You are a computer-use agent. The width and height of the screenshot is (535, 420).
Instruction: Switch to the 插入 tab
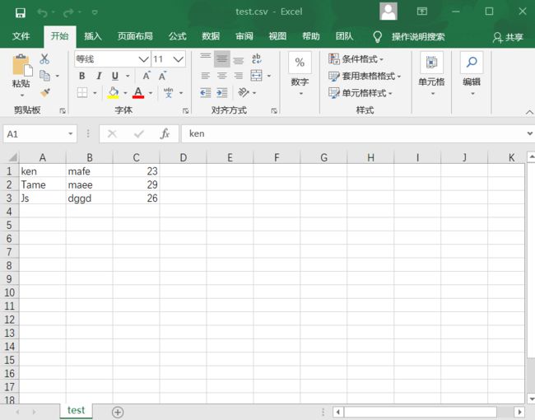coord(93,36)
